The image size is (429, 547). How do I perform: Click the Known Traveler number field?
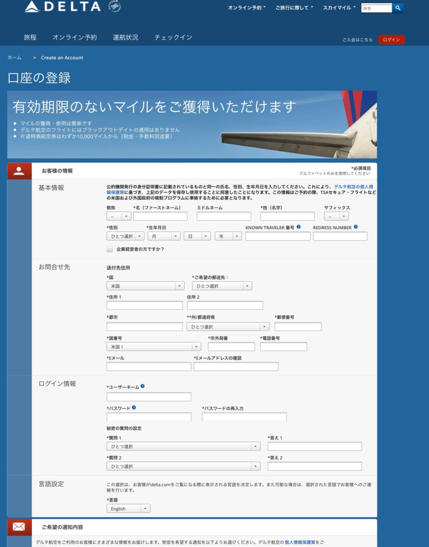point(278,236)
